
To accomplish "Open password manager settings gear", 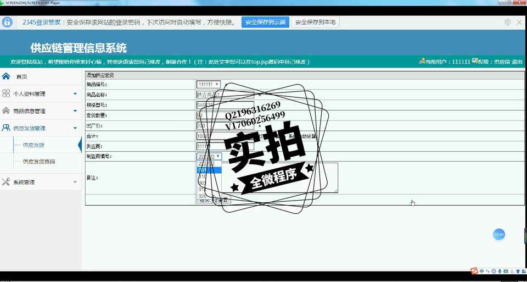I will 507,22.
